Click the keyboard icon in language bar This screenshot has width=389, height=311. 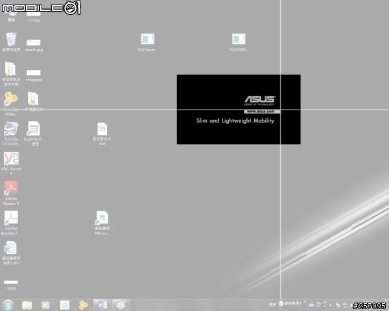click(x=312, y=305)
